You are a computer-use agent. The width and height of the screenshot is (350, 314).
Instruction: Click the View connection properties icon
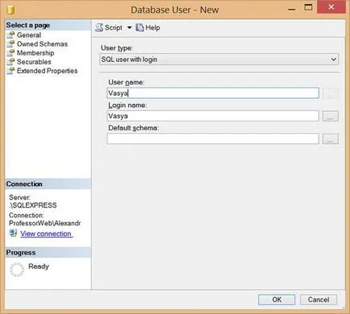click(13, 233)
